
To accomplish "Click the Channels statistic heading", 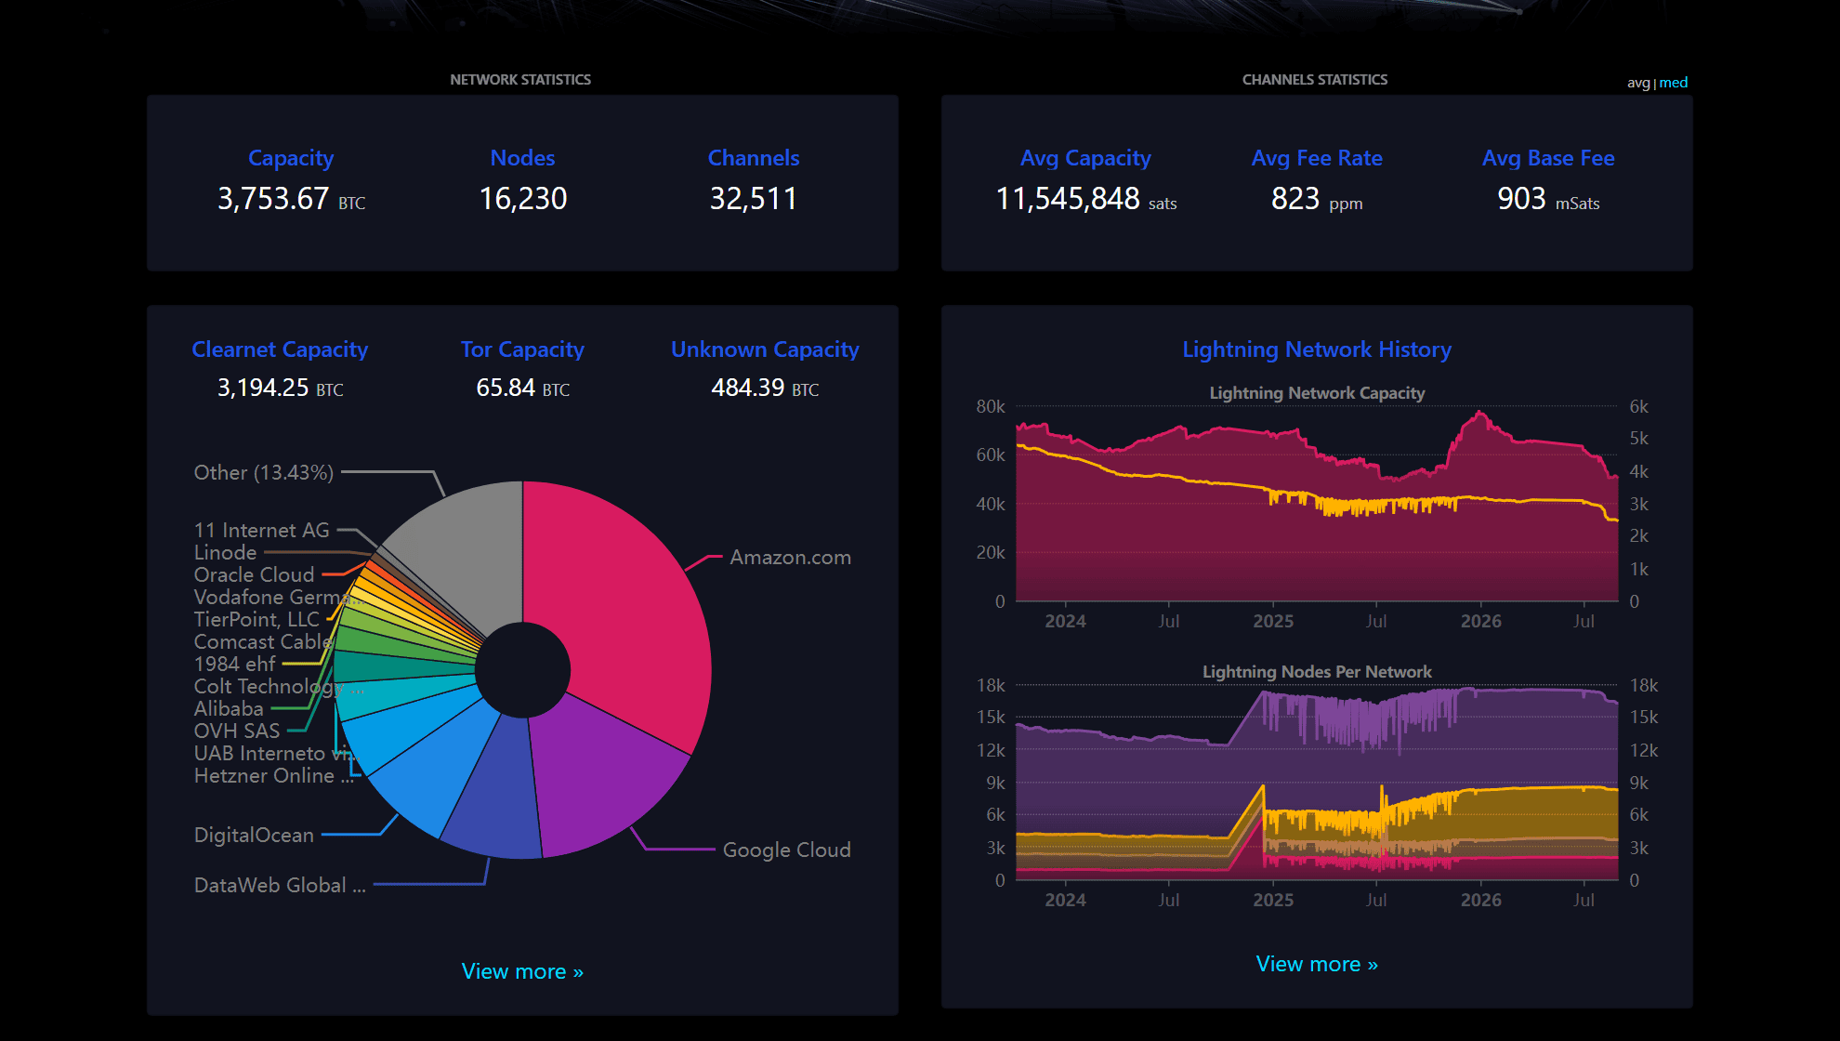I will tap(754, 158).
